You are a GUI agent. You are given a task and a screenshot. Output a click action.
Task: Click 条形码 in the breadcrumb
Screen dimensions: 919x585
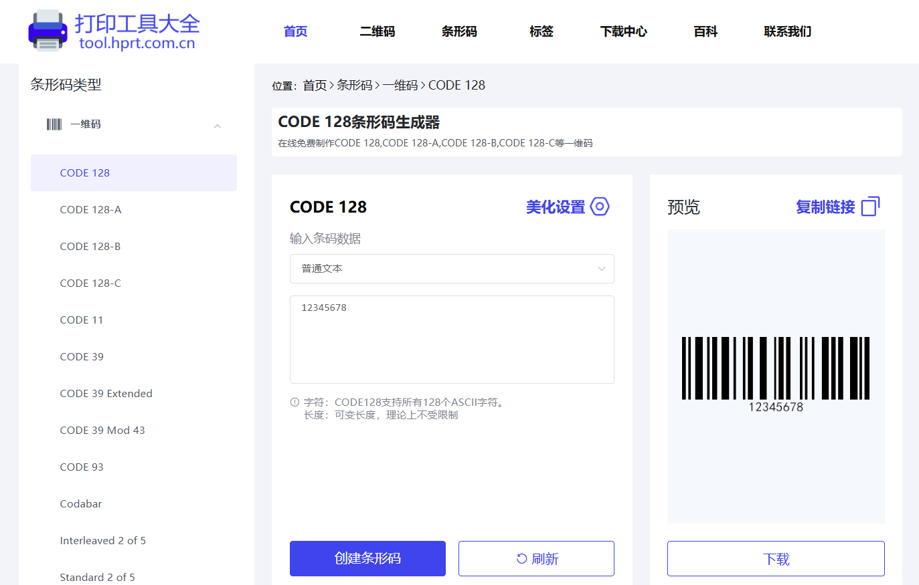coord(354,85)
